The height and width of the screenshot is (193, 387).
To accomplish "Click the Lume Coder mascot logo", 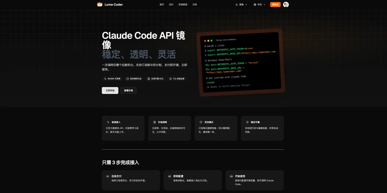I will coord(100,5).
